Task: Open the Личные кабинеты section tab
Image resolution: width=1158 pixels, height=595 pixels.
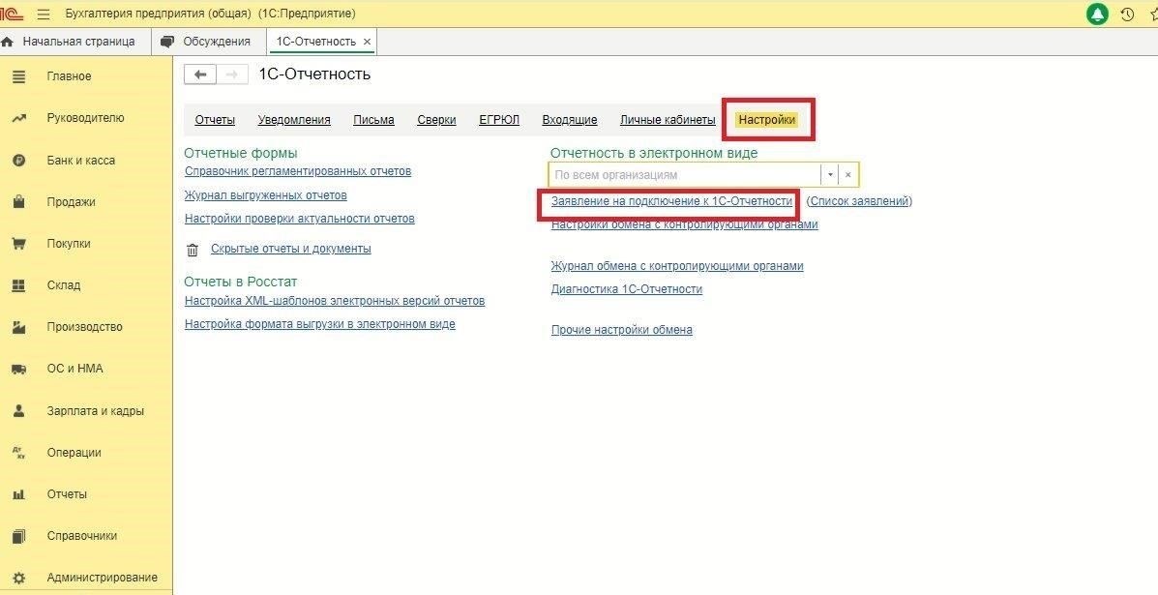Action: point(668,120)
